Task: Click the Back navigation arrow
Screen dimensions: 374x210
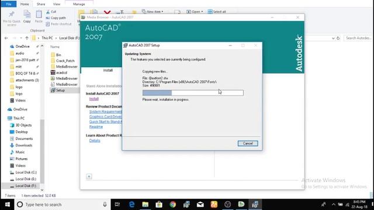Action: (6, 38)
